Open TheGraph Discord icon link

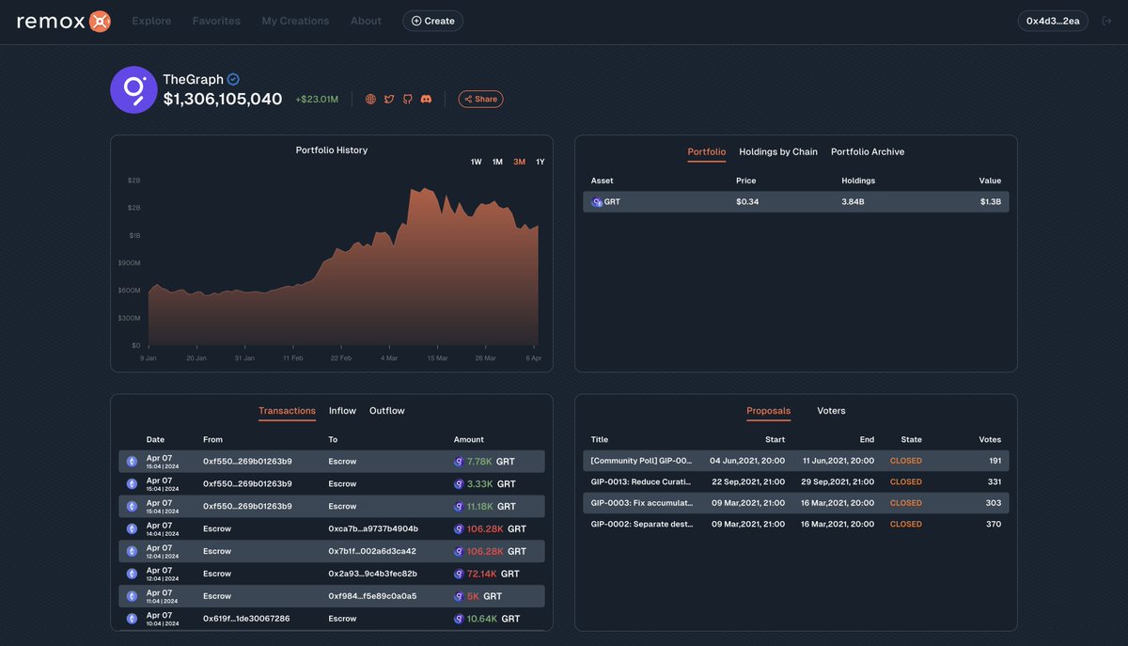426,99
